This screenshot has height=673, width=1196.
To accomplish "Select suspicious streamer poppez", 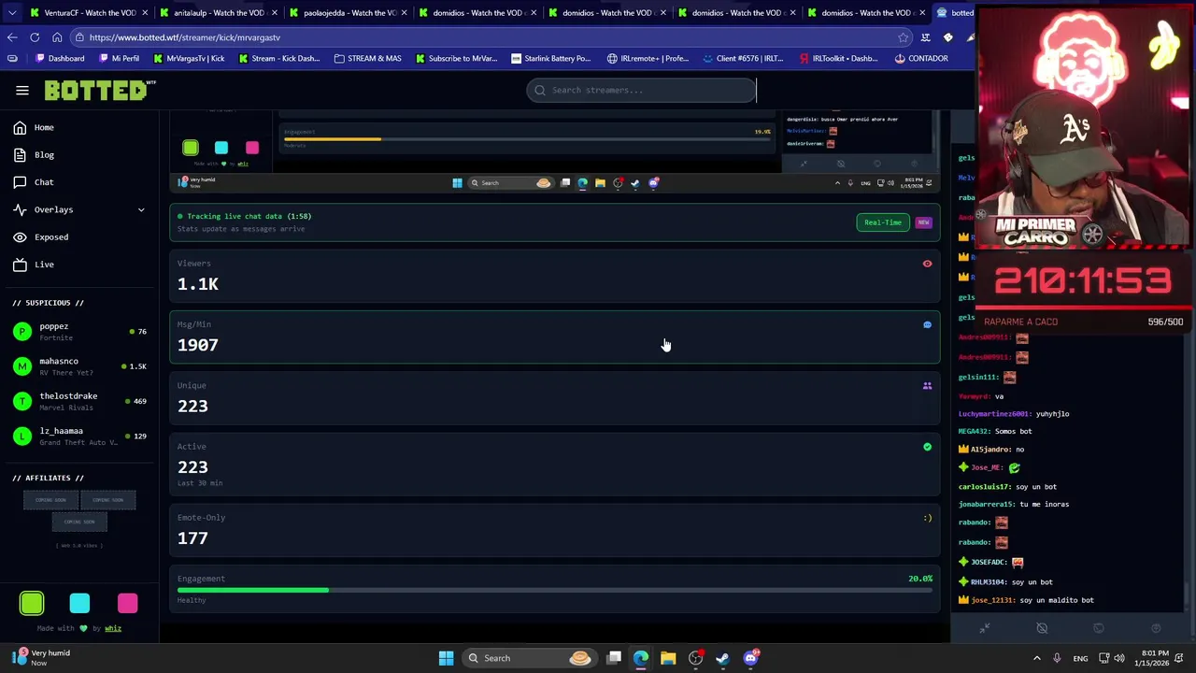I will 79,331.
